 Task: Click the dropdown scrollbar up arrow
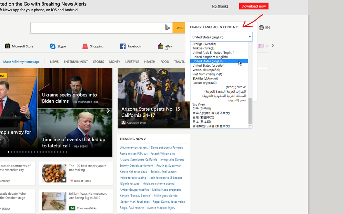point(250,44)
